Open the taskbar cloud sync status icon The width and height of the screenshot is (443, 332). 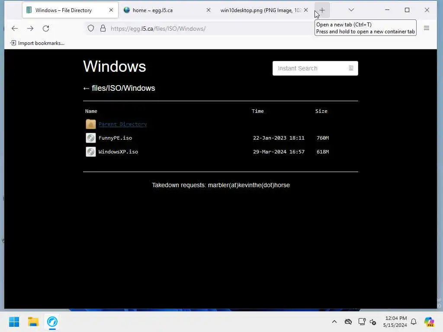(348, 322)
